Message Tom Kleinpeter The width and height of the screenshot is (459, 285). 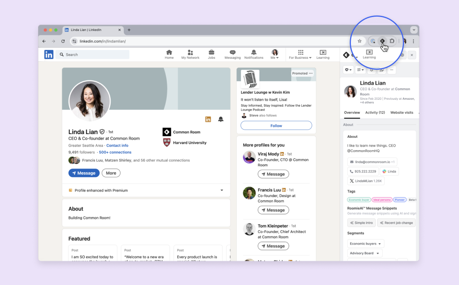(273, 246)
